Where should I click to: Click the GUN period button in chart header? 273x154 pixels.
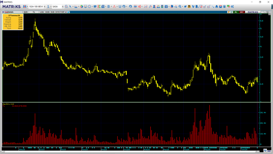point(26,12)
